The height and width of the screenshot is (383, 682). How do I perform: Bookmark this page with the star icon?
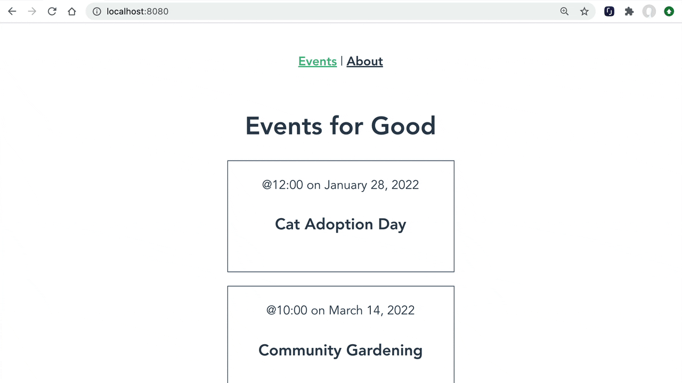[584, 11]
